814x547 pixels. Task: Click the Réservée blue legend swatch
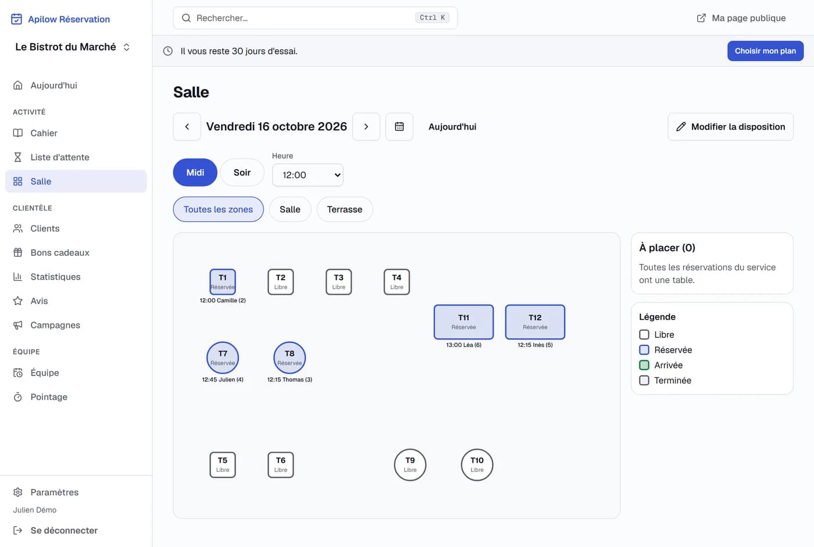(x=644, y=350)
